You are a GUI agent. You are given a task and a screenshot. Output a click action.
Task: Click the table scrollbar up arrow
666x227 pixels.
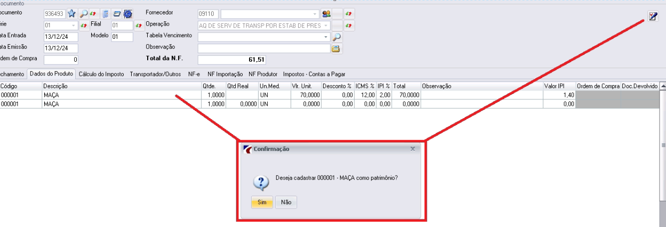click(x=663, y=86)
